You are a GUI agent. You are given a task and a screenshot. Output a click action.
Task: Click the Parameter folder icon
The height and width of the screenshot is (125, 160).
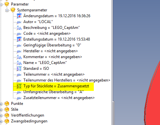[7, 4]
